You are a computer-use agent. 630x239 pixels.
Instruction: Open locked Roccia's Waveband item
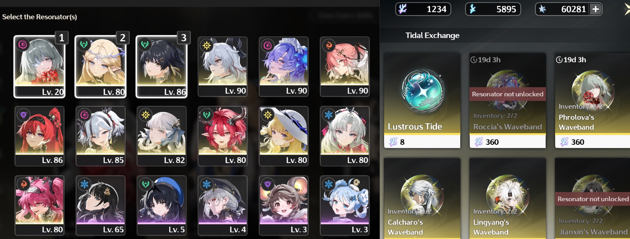pyautogui.click(x=508, y=101)
